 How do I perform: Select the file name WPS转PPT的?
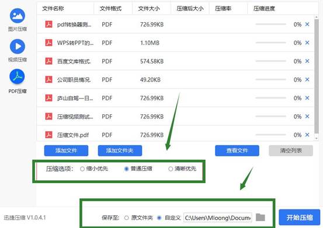75,43
